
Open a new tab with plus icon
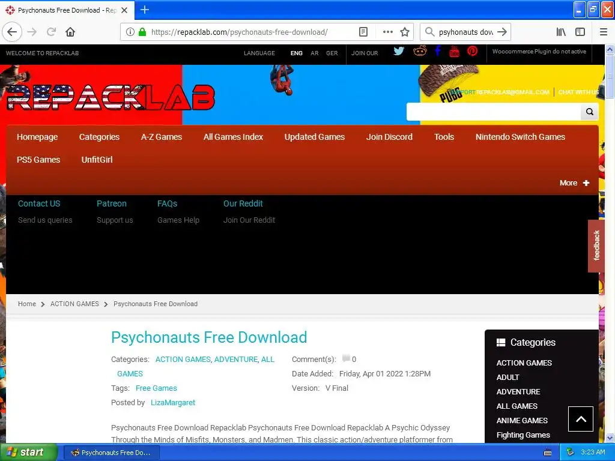[x=145, y=10]
